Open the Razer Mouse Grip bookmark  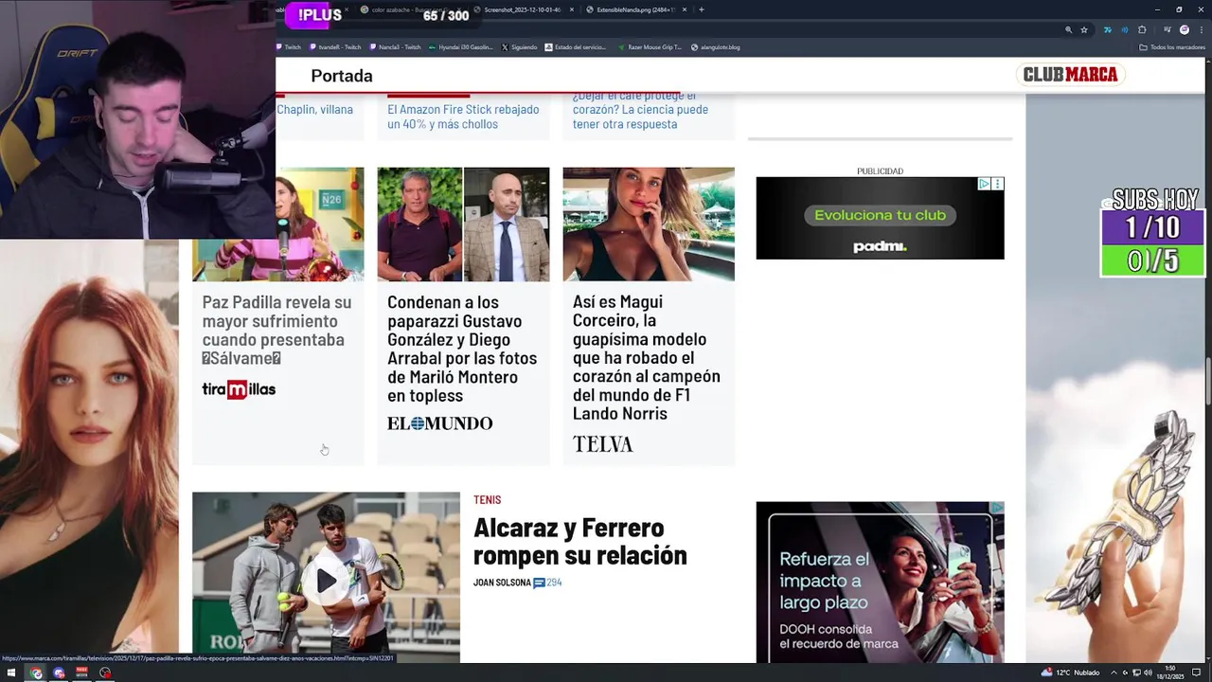[x=650, y=46]
